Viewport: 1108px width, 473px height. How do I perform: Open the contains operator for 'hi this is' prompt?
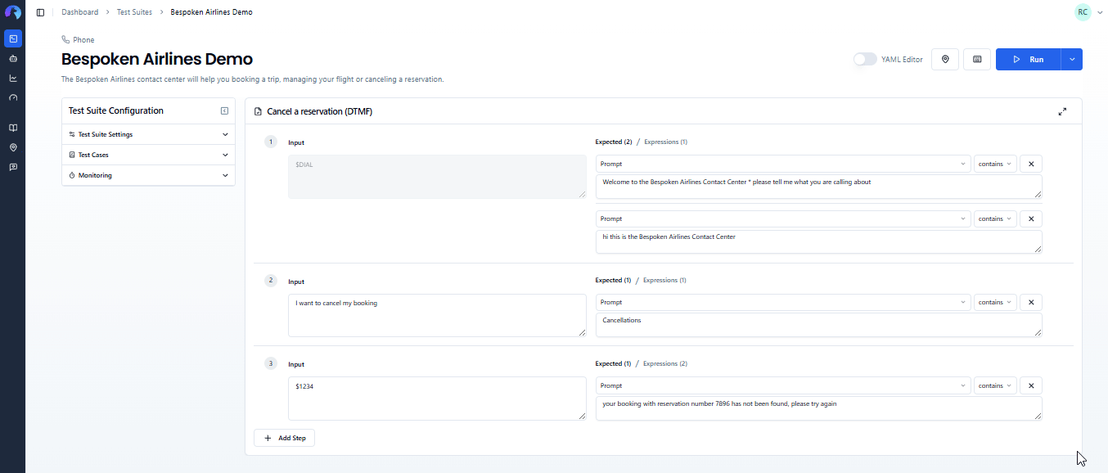point(995,218)
